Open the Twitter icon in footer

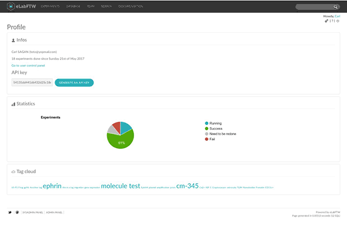pyautogui.click(x=10, y=213)
